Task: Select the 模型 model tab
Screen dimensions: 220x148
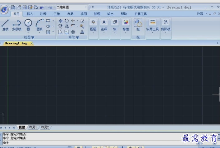Action: click(22, 127)
